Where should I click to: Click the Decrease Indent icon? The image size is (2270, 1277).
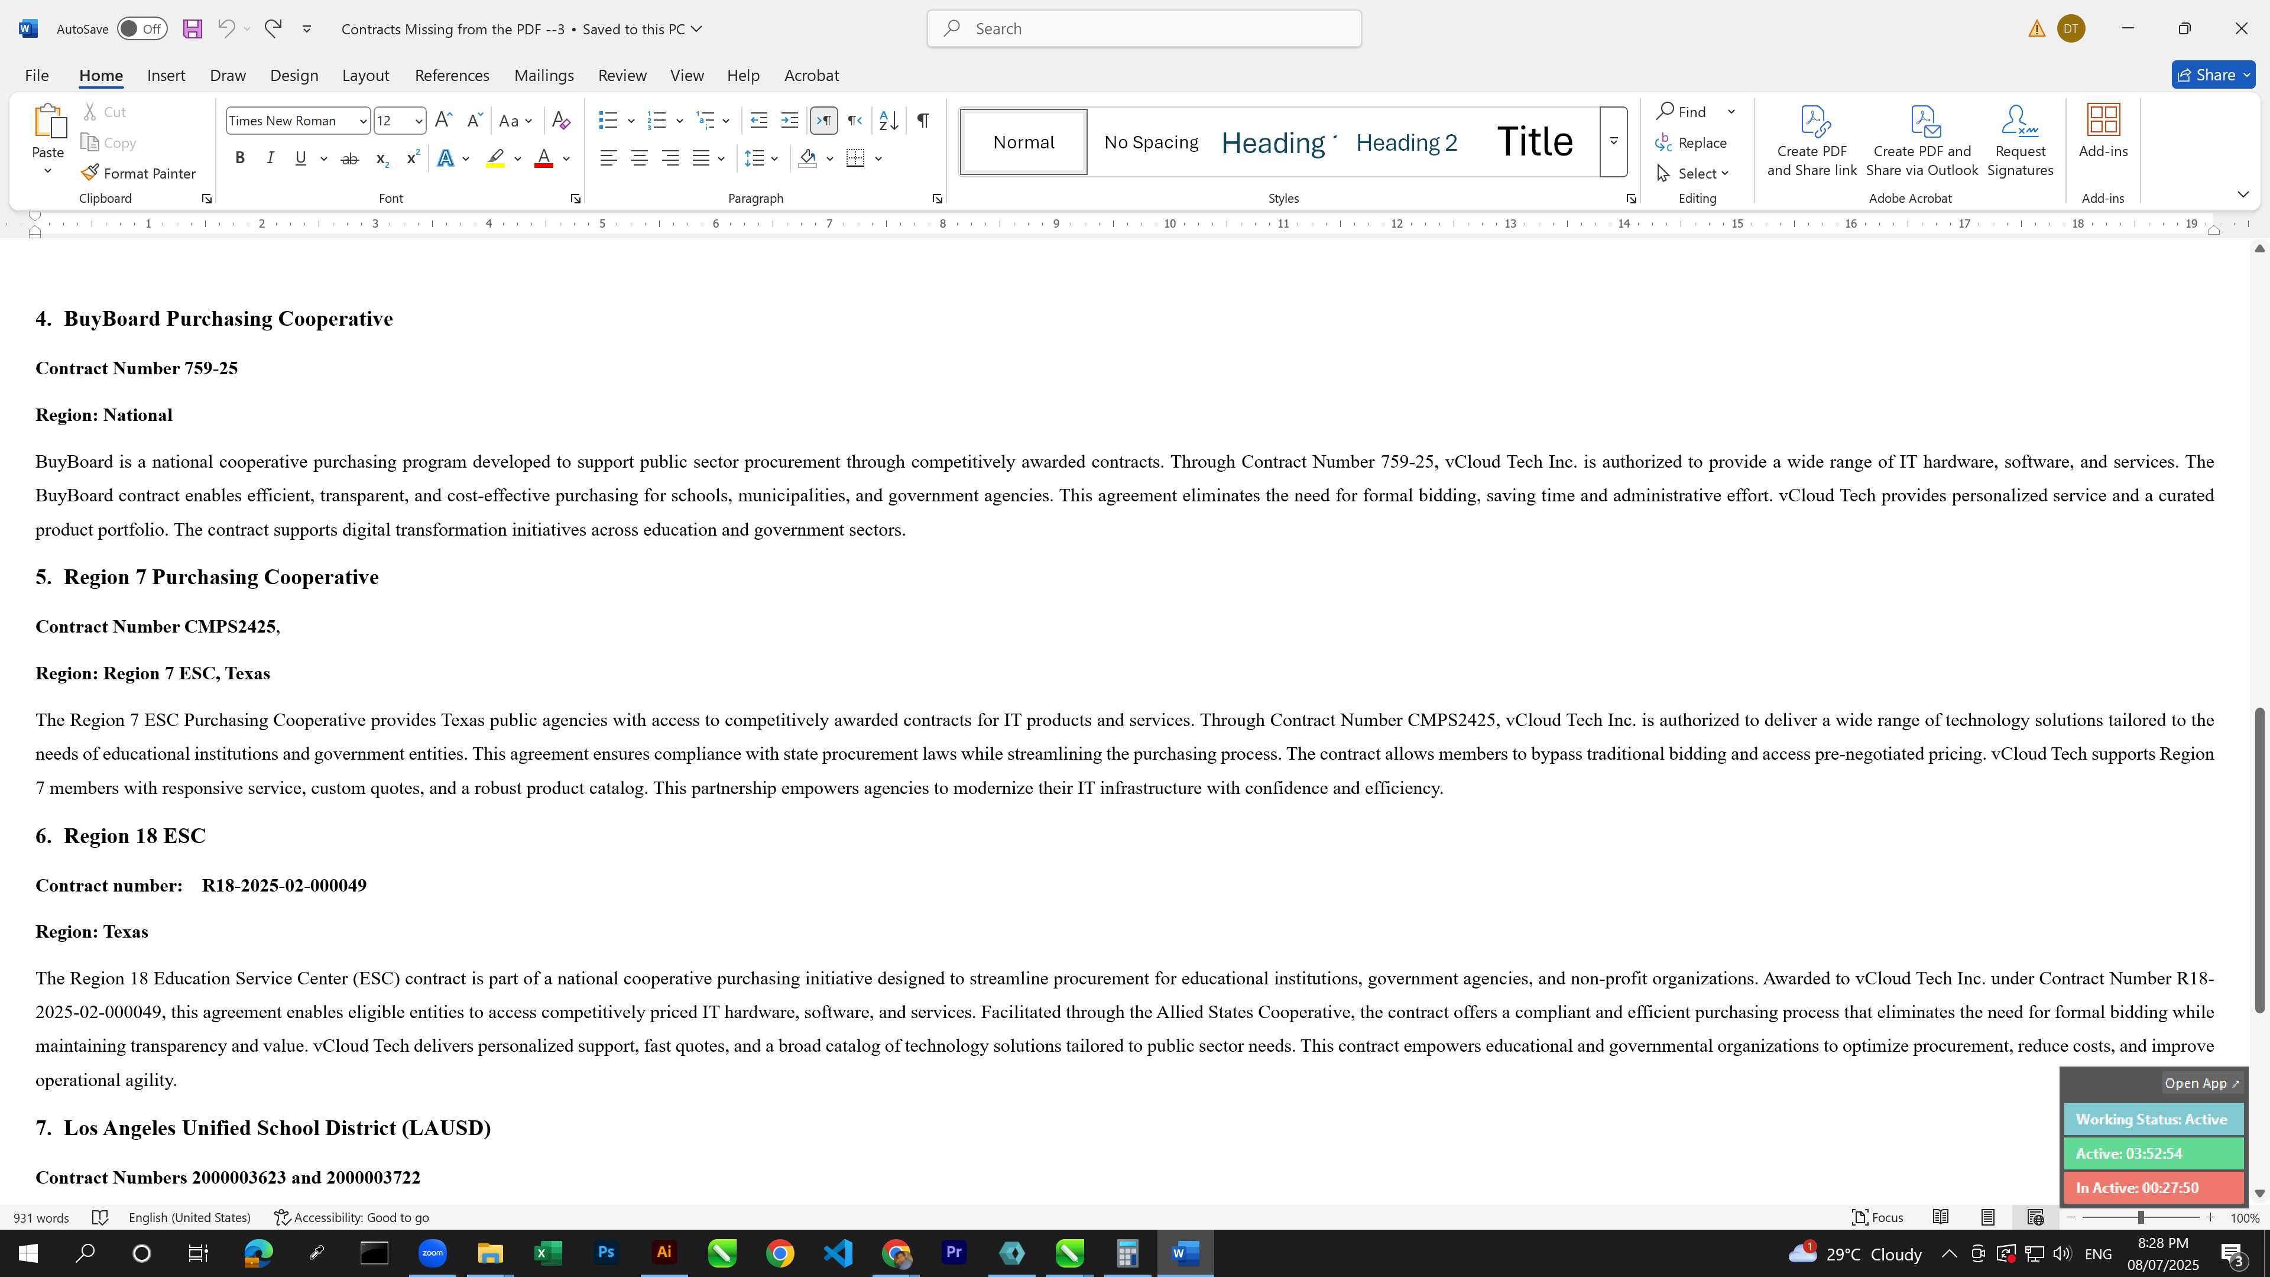pos(758,121)
